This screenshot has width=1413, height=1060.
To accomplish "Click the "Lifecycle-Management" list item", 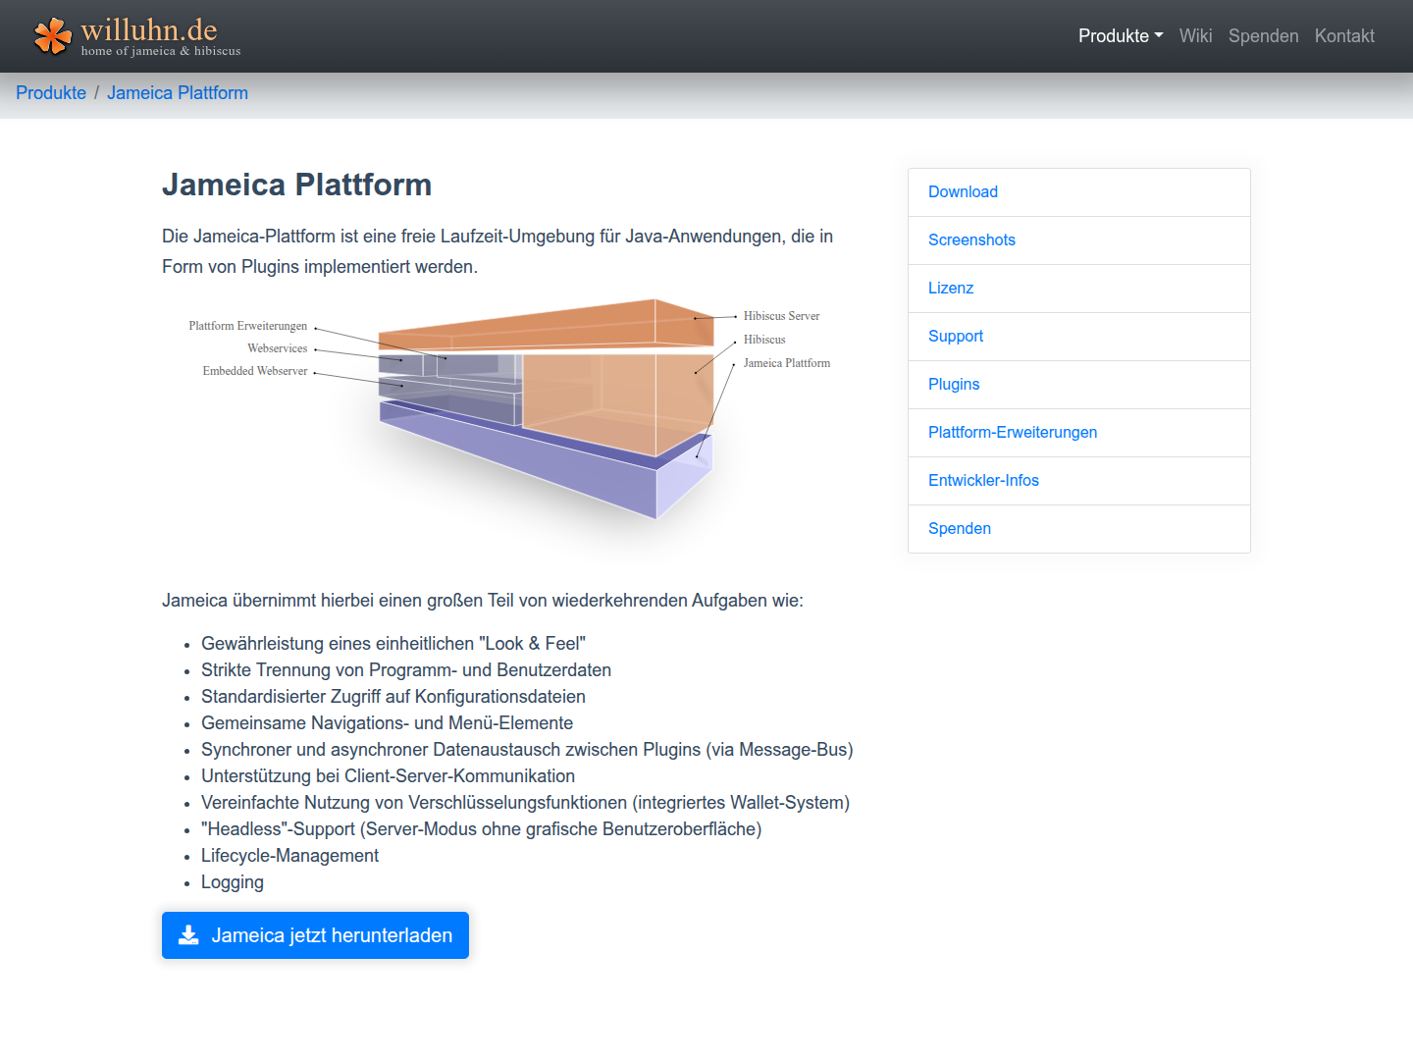I will coord(289,856).
